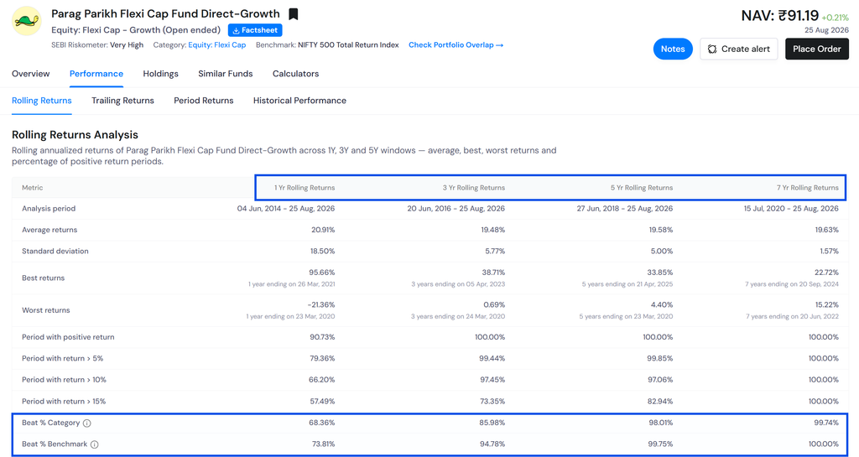859x457 pixels.
Task: Click the 82.94% value in 5 Yr column
Action: coord(660,401)
